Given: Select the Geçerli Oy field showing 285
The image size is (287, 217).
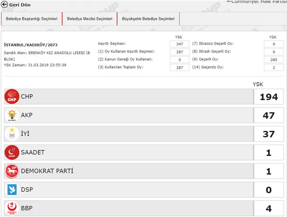Looking at the screenshot, I should pos(273,59).
